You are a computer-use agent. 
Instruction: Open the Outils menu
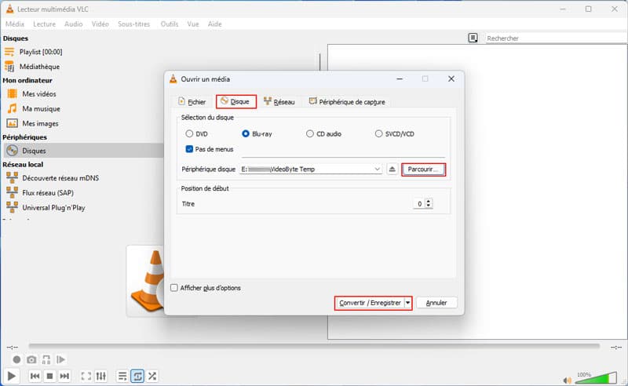coord(170,24)
